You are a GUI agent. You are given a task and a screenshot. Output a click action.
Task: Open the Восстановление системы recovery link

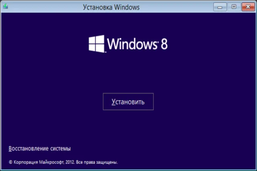click(39, 149)
